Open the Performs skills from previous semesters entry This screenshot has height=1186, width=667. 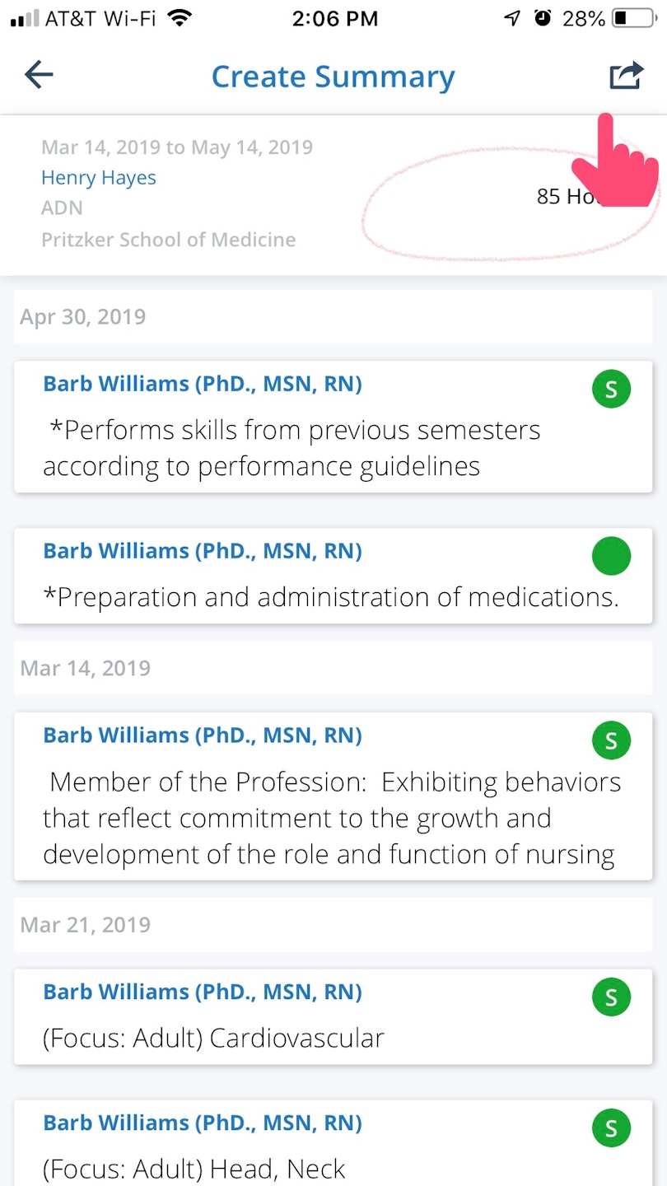[292, 448]
